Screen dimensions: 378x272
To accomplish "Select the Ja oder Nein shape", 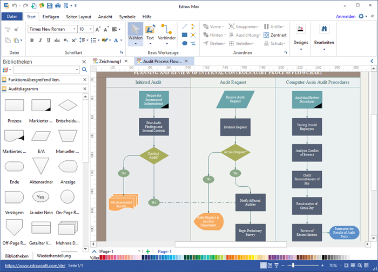I will click(40, 197).
